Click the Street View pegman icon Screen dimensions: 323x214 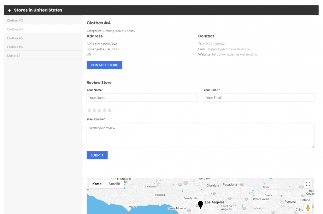click(x=308, y=208)
